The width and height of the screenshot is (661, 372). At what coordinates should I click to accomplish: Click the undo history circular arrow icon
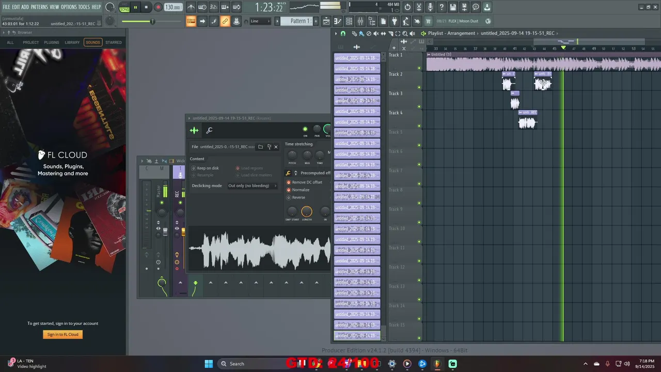[x=407, y=7]
